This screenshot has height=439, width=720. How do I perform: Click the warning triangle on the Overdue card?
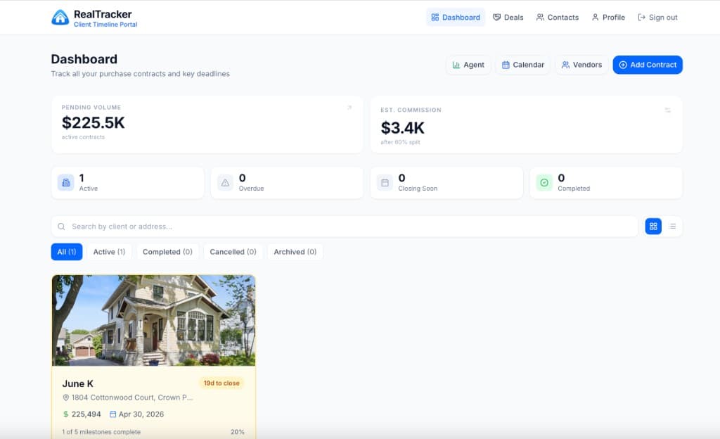(225, 182)
